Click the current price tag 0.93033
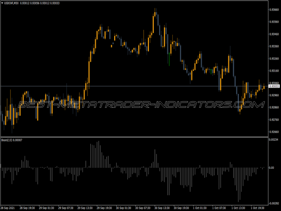Image resolution: width=281 pixels, height=211 pixels. point(274,86)
